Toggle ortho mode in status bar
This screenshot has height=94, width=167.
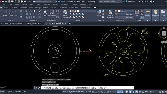105,92
